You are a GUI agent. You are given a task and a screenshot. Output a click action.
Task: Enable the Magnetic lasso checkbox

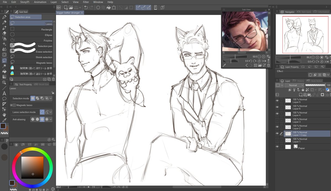[14, 105]
